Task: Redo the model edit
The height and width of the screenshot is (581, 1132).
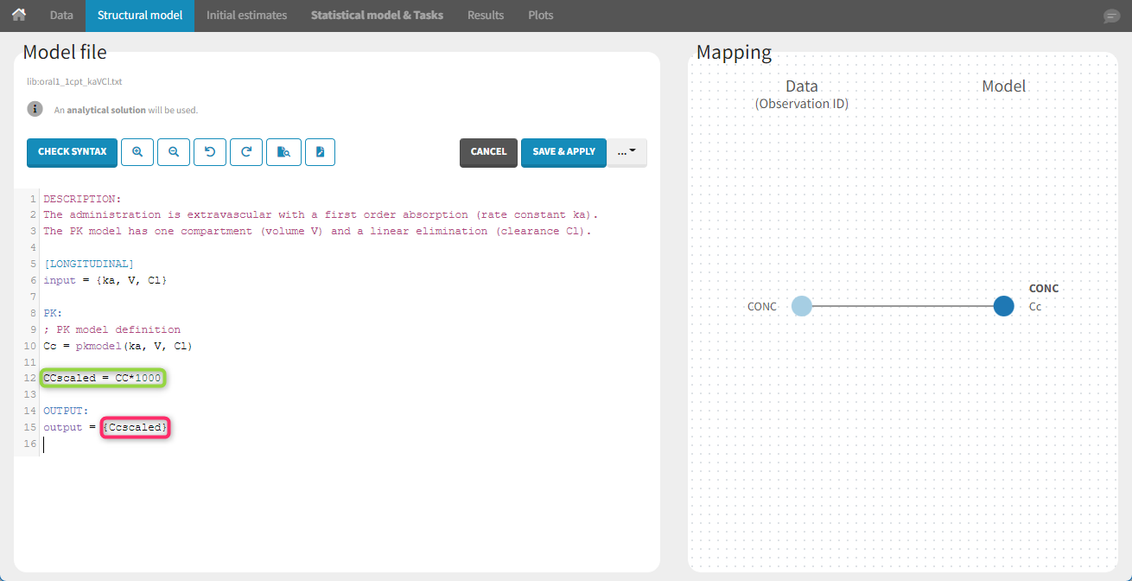Action: pos(246,152)
